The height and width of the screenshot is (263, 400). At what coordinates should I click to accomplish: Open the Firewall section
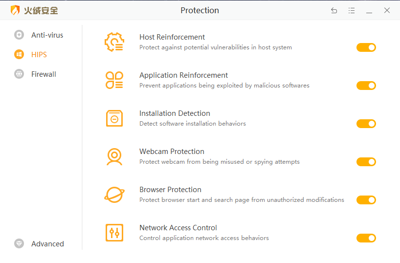(44, 74)
